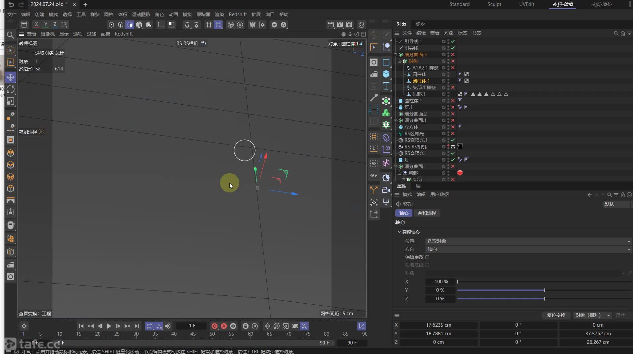Select the Rotate tool in left toolbar
This screenshot has width=633, height=354.
(x=11, y=89)
